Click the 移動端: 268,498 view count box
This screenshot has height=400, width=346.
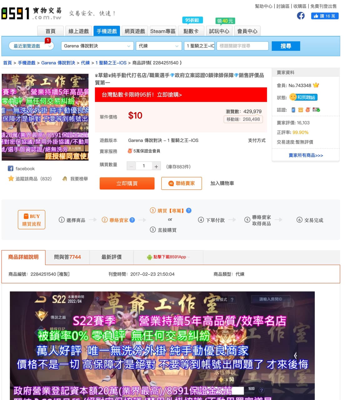click(243, 119)
